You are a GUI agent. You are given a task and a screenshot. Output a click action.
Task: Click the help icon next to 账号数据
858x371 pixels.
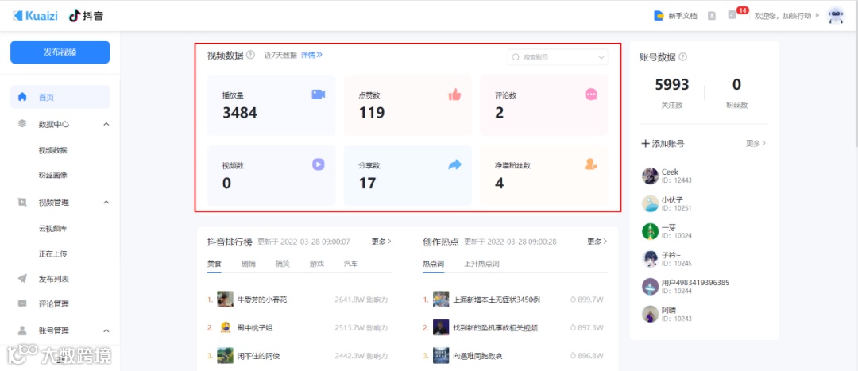tap(683, 57)
